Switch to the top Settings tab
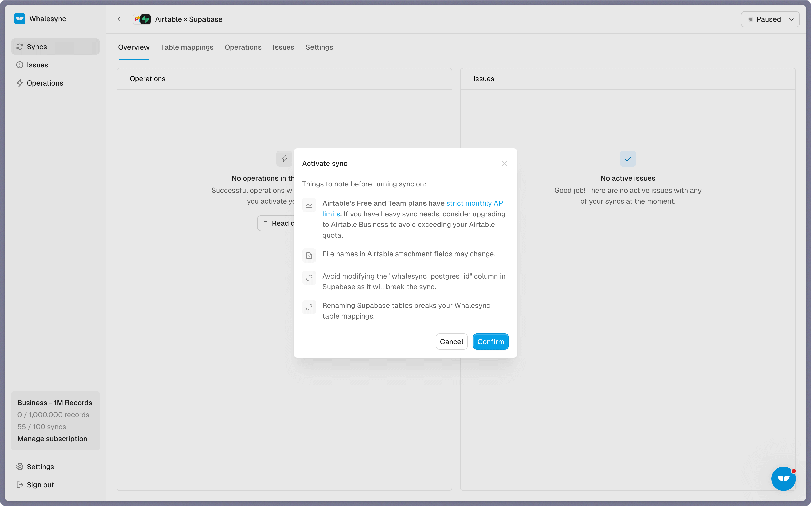 point(319,47)
